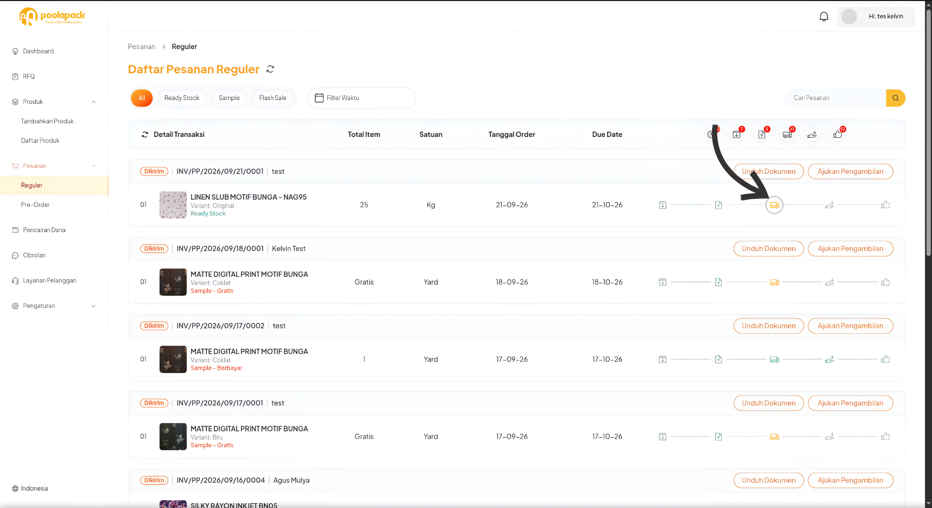Click highlighted truck step for LINEN SLUB order
This screenshot has height=508, width=932.
775,205
